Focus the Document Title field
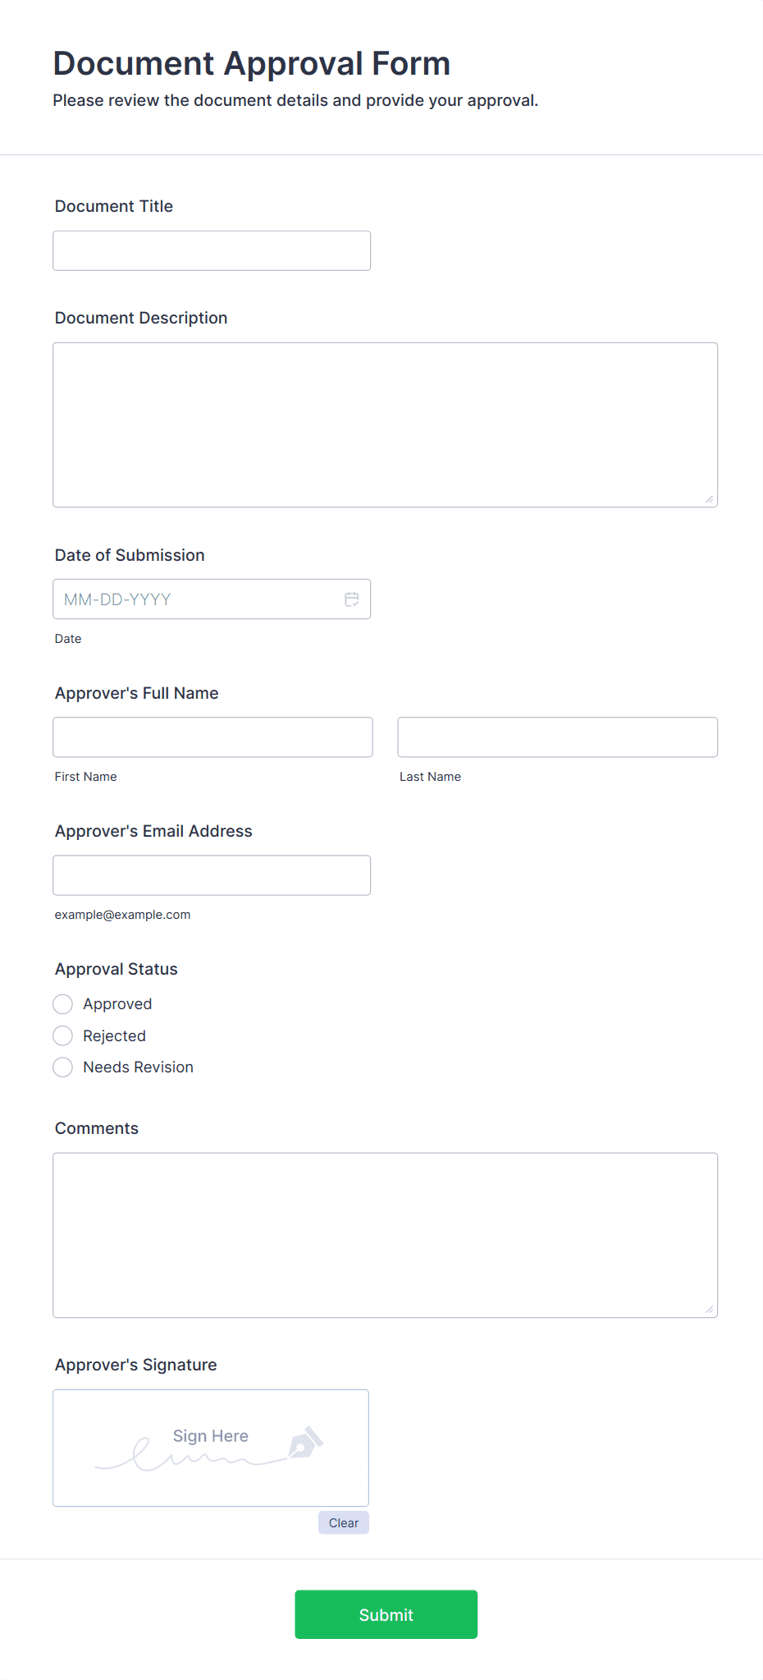763x1680 pixels. (x=212, y=250)
